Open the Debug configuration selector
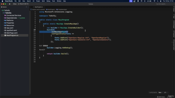 [14, 4]
